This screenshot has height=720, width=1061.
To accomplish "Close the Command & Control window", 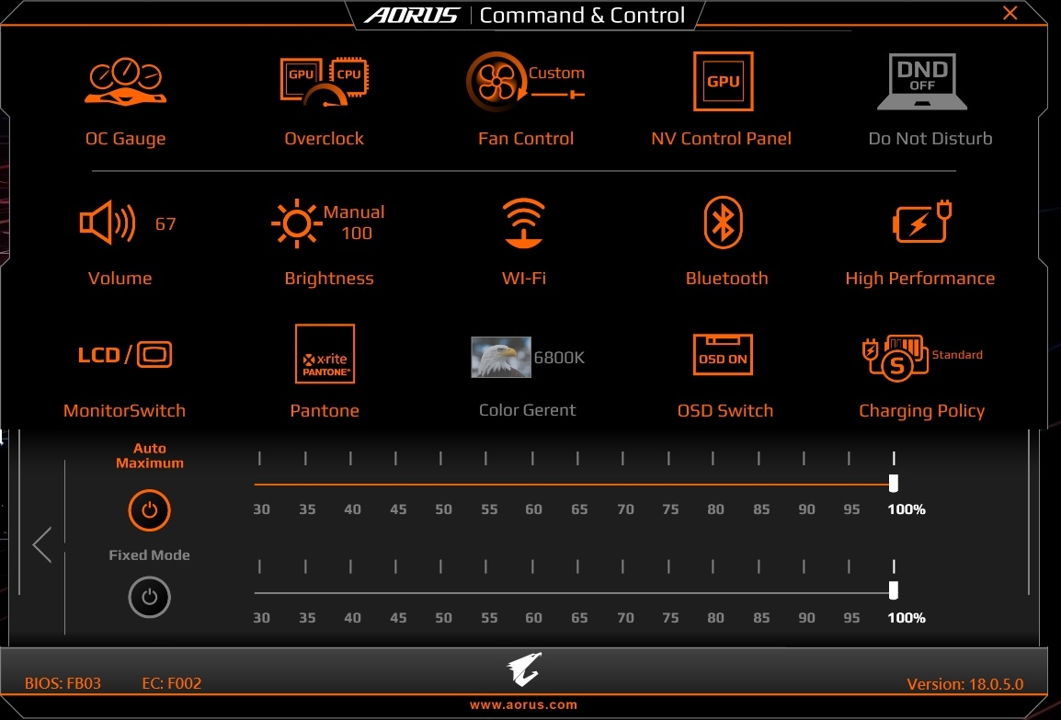I will tap(1010, 13).
